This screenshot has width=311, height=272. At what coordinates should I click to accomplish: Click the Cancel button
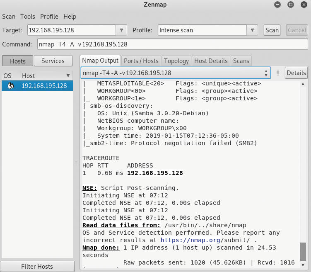(x=297, y=30)
